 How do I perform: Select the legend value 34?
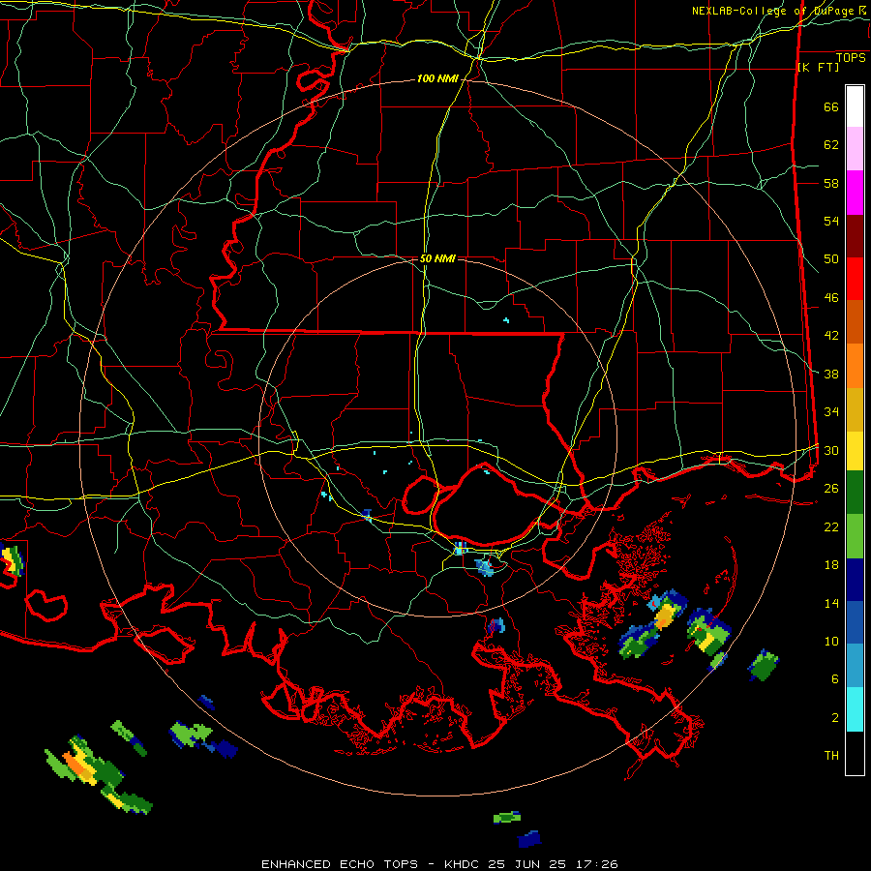[831, 412]
